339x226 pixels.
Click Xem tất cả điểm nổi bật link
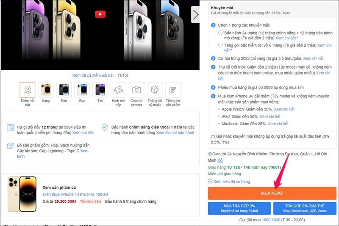pos(93,75)
